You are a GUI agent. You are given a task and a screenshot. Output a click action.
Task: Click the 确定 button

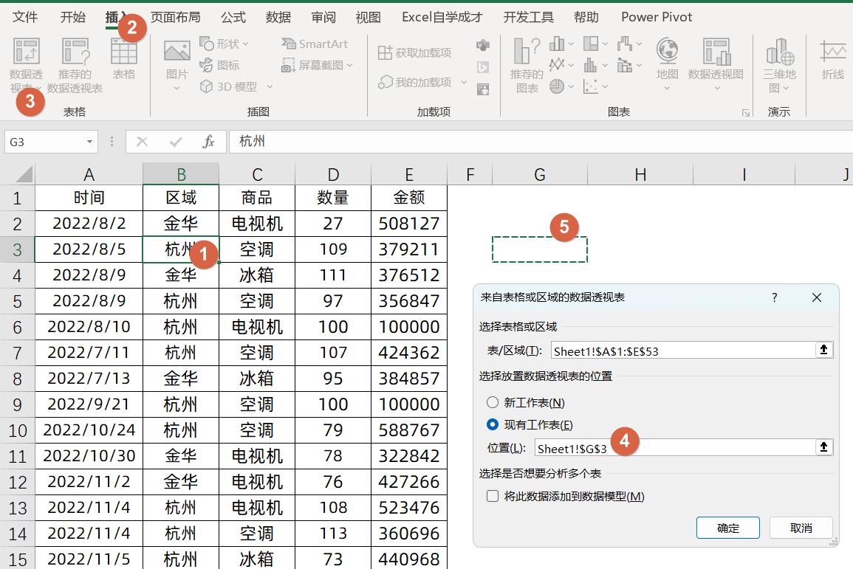pos(727,528)
